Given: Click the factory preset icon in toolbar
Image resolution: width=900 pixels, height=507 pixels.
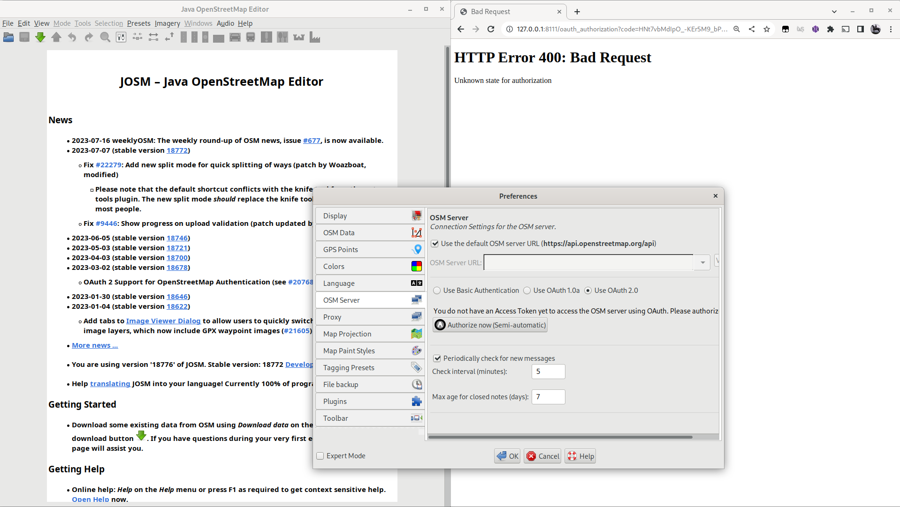Looking at the screenshot, I should (315, 37).
